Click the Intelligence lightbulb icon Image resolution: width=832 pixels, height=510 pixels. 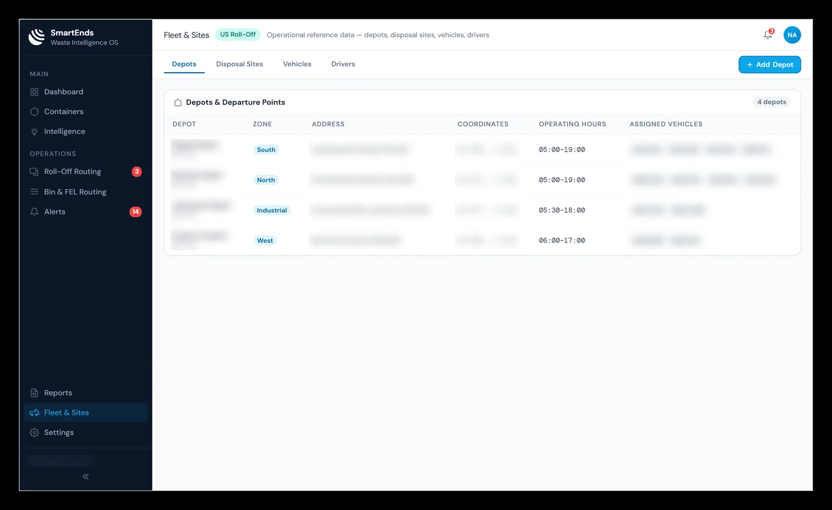34,131
